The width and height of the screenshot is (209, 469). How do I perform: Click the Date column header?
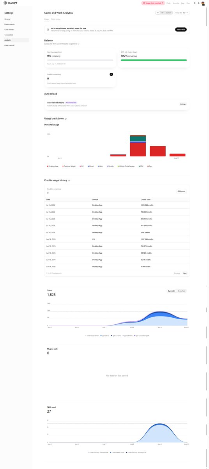click(48, 199)
